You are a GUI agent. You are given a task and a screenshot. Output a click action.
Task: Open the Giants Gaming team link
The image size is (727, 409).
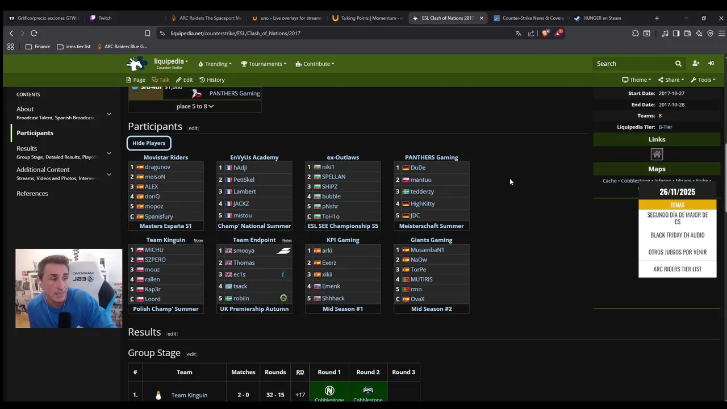click(x=432, y=240)
